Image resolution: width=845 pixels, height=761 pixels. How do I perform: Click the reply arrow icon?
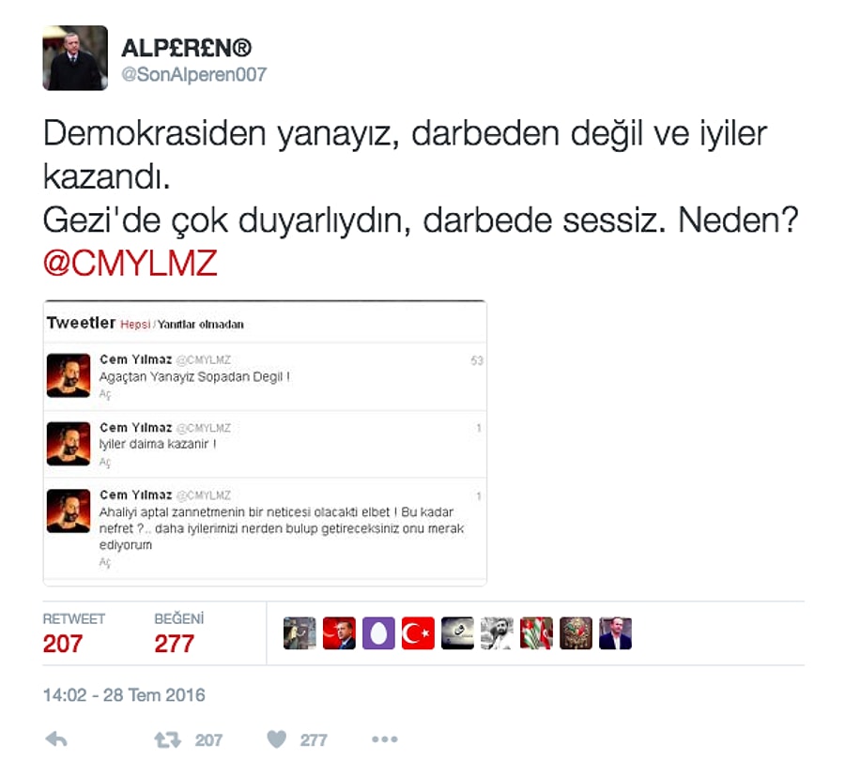pos(56,738)
